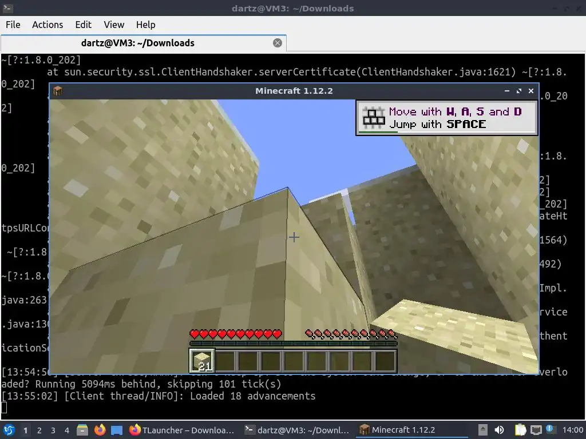Open the Help menu
This screenshot has height=439, width=586.
tap(145, 25)
